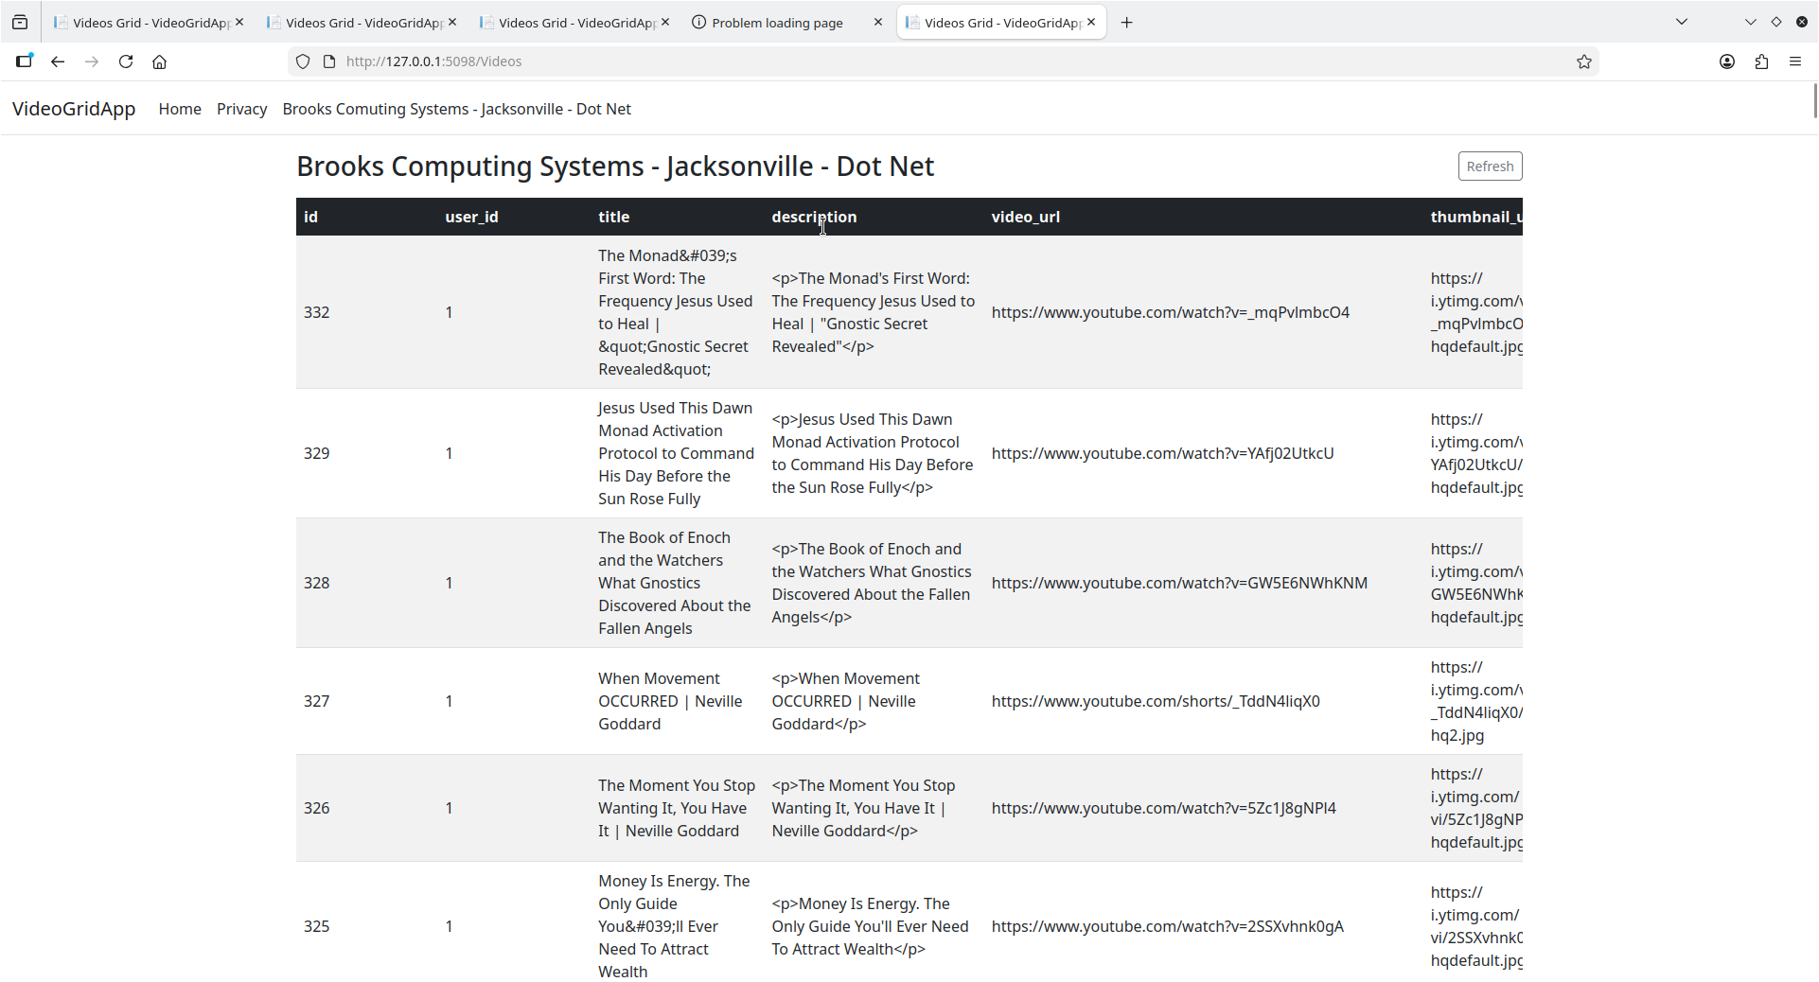Go to the Home nav link
This screenshot has height=982, width=1819.
(x=180, y=109)
